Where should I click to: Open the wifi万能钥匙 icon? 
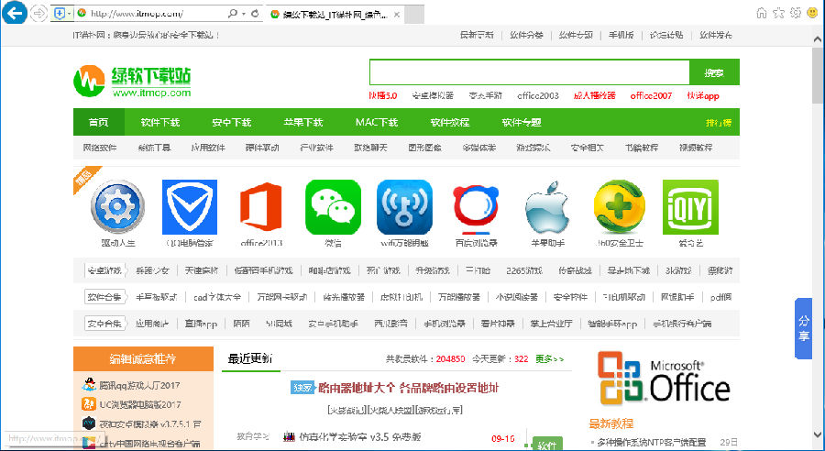coord(404,207)
